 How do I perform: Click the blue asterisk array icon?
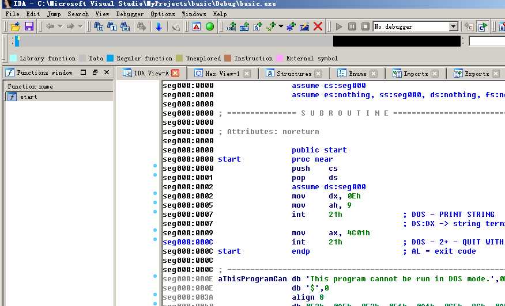pyautogui.click(x=291, y=26)
